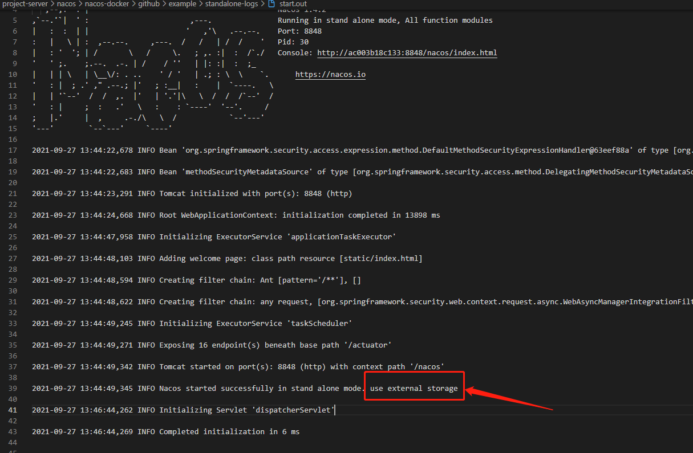Click 'taskScheduler' ExecutorService log line
The height and width of the screenshot is (453, 693).
(x=192, y=324)
